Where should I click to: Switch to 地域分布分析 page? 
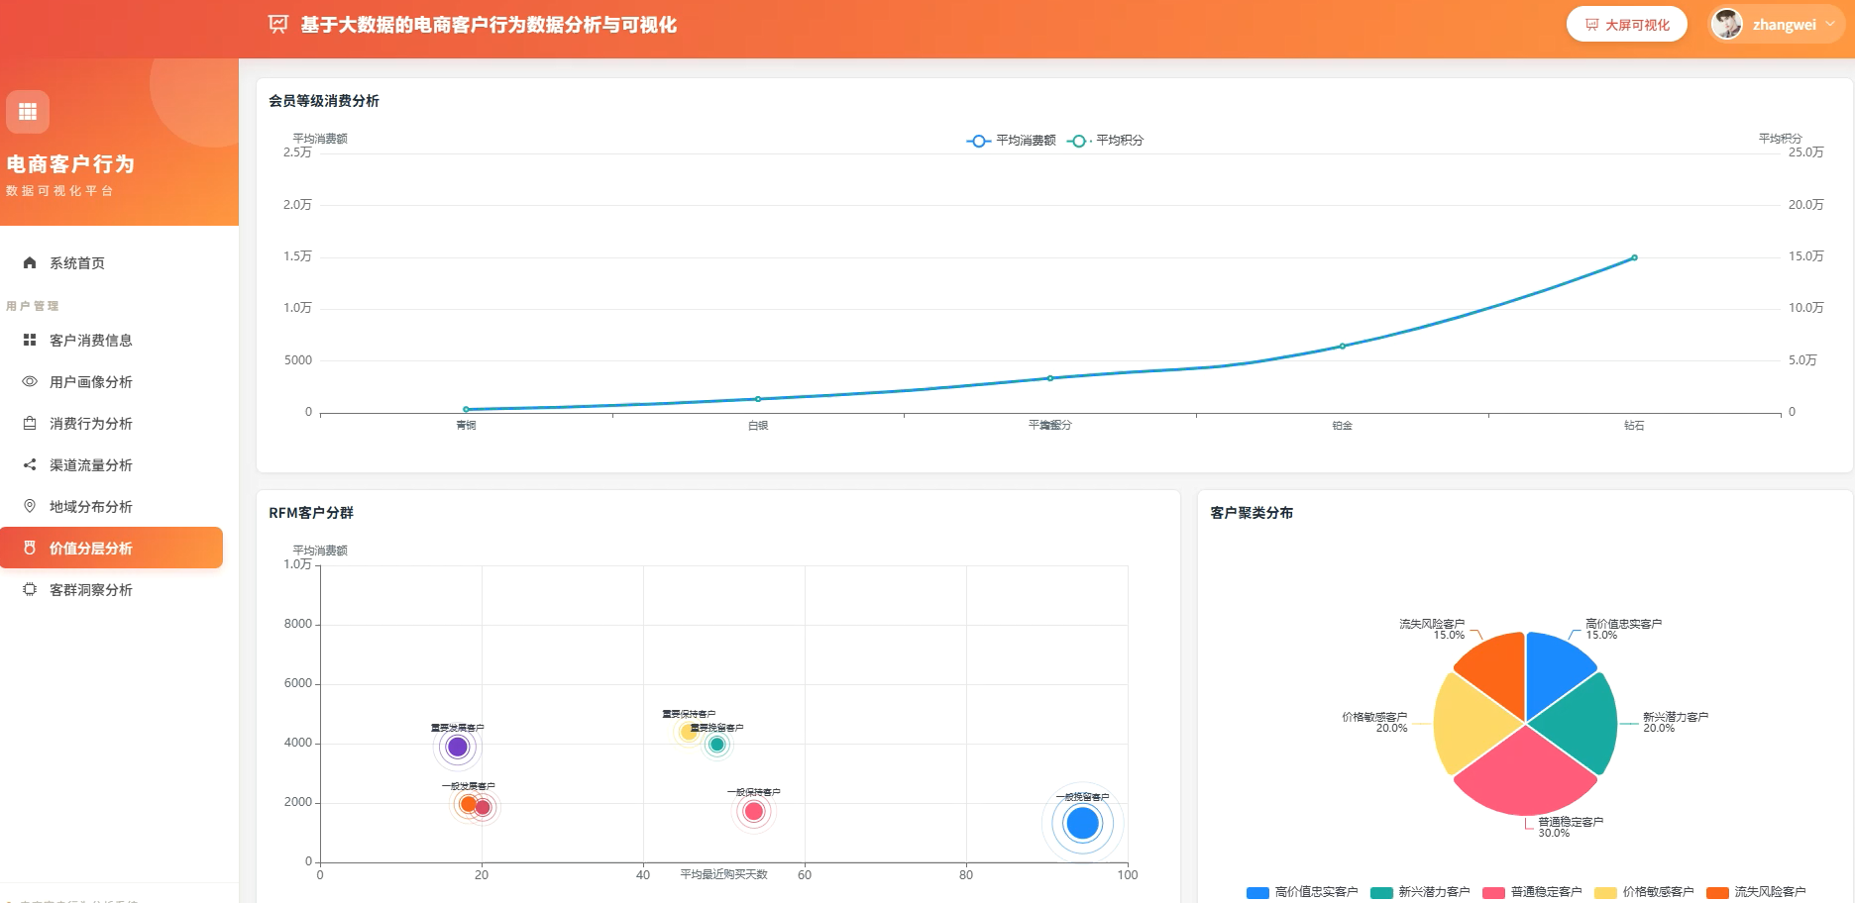click(x=111, y=506)
